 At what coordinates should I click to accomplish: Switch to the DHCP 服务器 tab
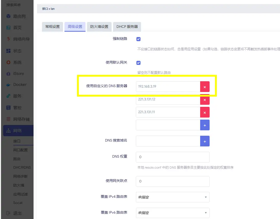(x=127, y=26)
